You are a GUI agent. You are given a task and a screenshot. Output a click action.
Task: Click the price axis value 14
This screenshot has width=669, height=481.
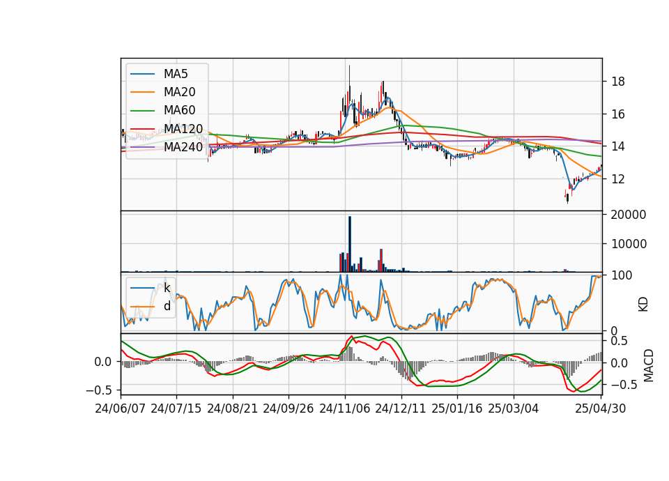tap(618, 146)
